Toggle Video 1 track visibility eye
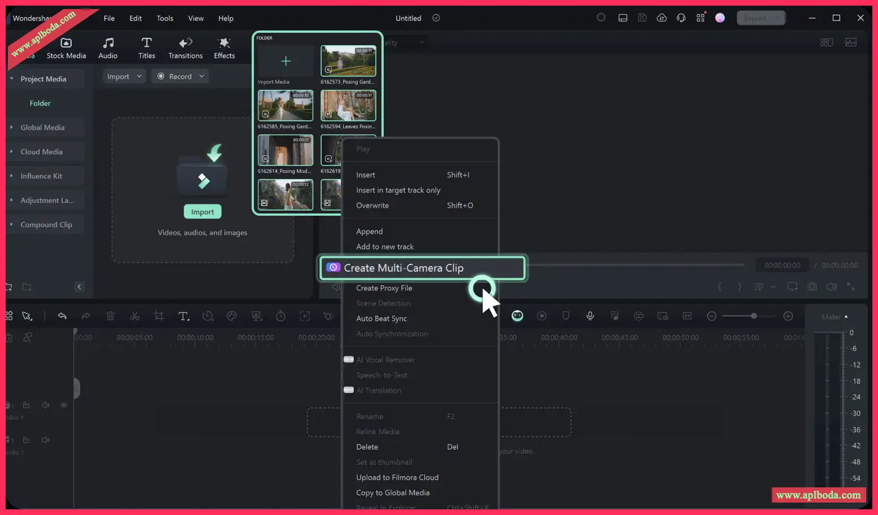Viewport: 878px width, 515px height. [x=64, y=405]
